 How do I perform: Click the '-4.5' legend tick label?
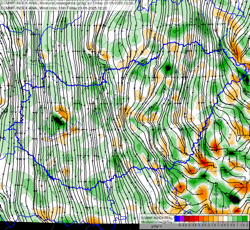pyautogui.click(x=184, y=225)
